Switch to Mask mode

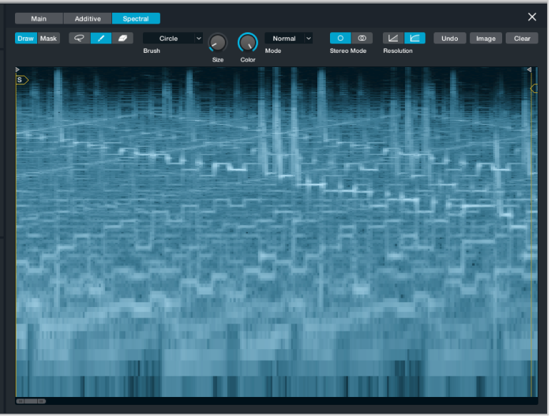pos(49,39)
